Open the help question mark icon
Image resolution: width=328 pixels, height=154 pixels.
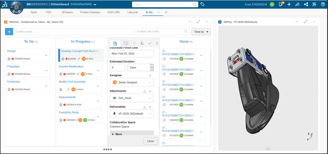(x=323, y=4)
